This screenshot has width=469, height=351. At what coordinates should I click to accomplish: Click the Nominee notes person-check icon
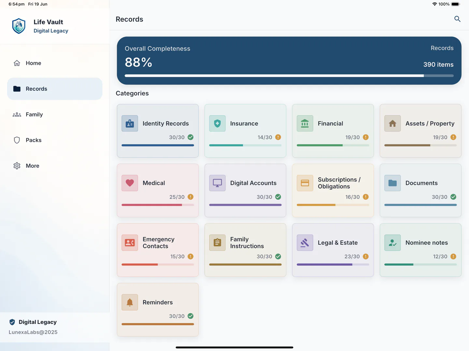point(392,243)
